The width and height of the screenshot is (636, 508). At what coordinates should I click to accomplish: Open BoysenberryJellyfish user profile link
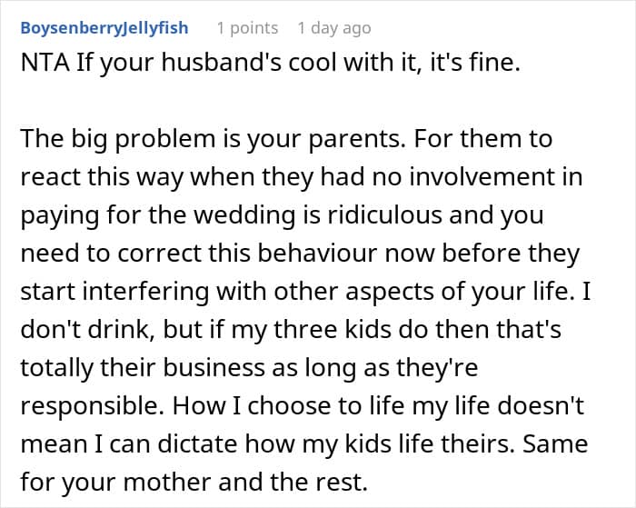point(104,28)
